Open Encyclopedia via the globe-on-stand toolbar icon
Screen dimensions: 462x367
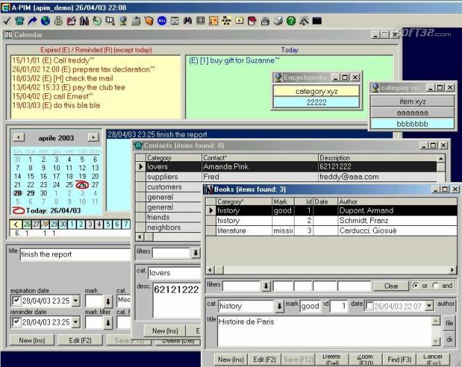[x=123, y=21]
